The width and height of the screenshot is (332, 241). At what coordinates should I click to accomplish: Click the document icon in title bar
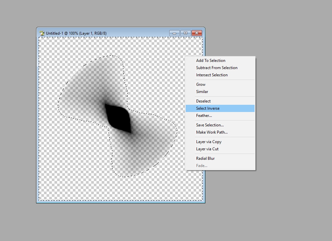pos(42,33)
